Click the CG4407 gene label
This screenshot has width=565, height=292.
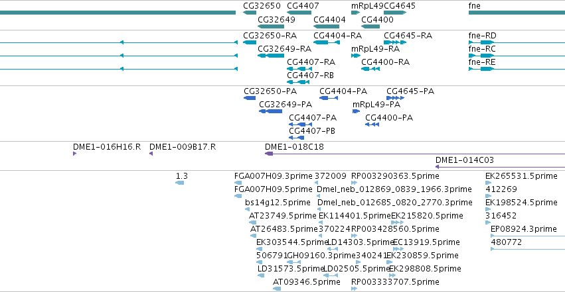click(303, 6)
